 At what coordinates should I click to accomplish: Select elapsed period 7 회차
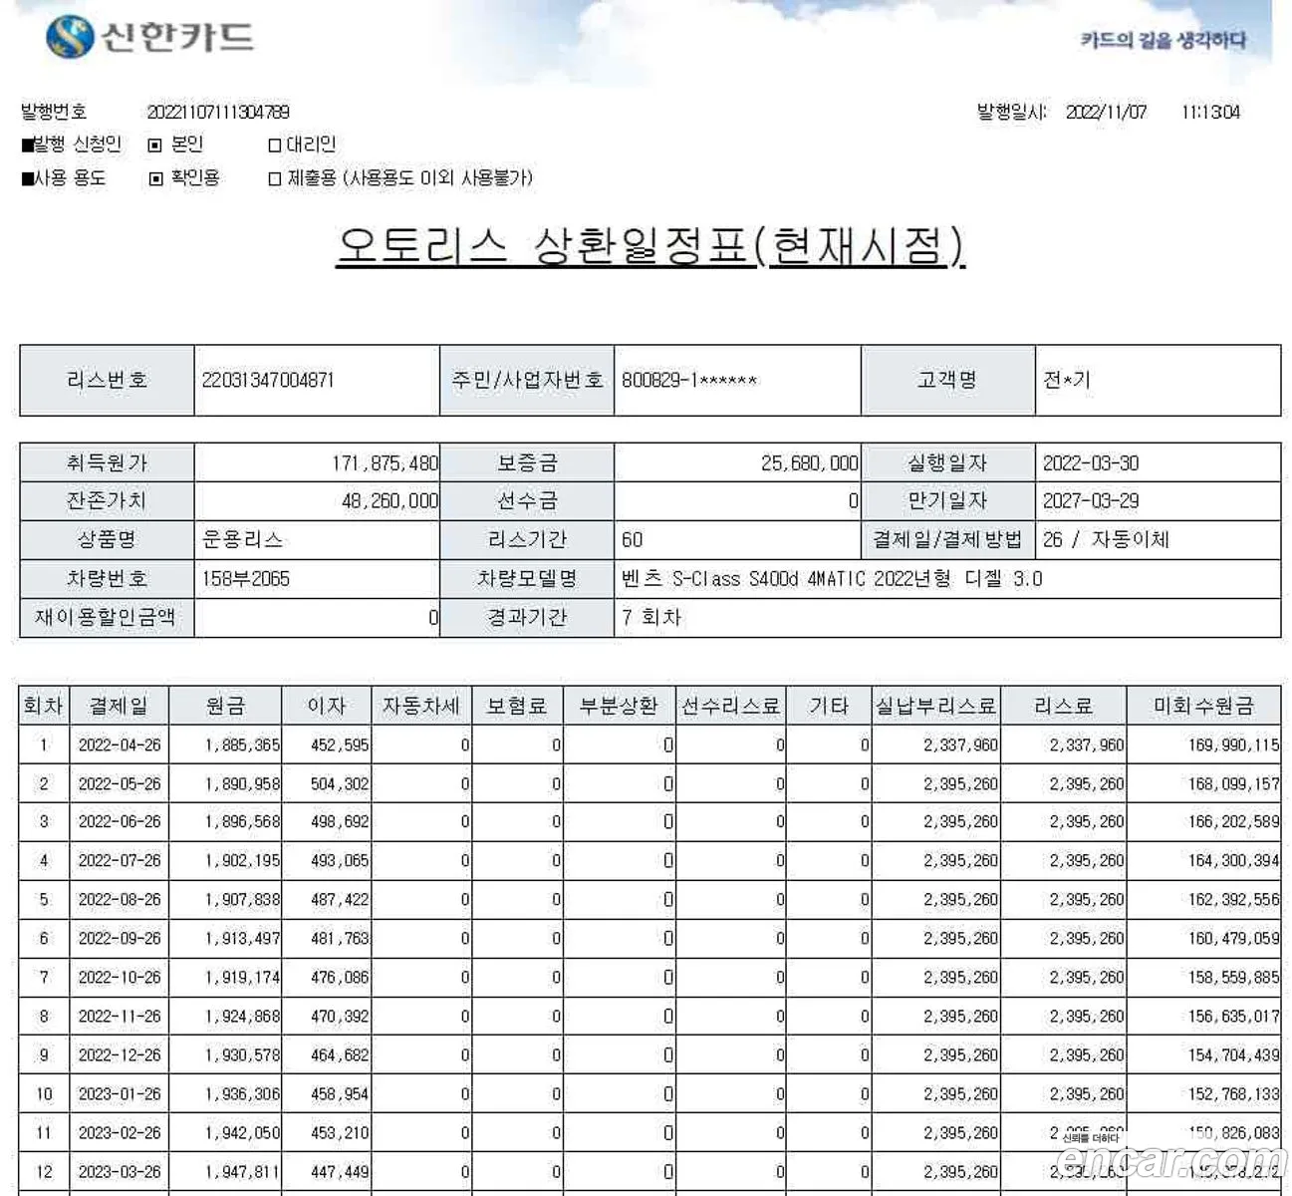tap(651, 617)
